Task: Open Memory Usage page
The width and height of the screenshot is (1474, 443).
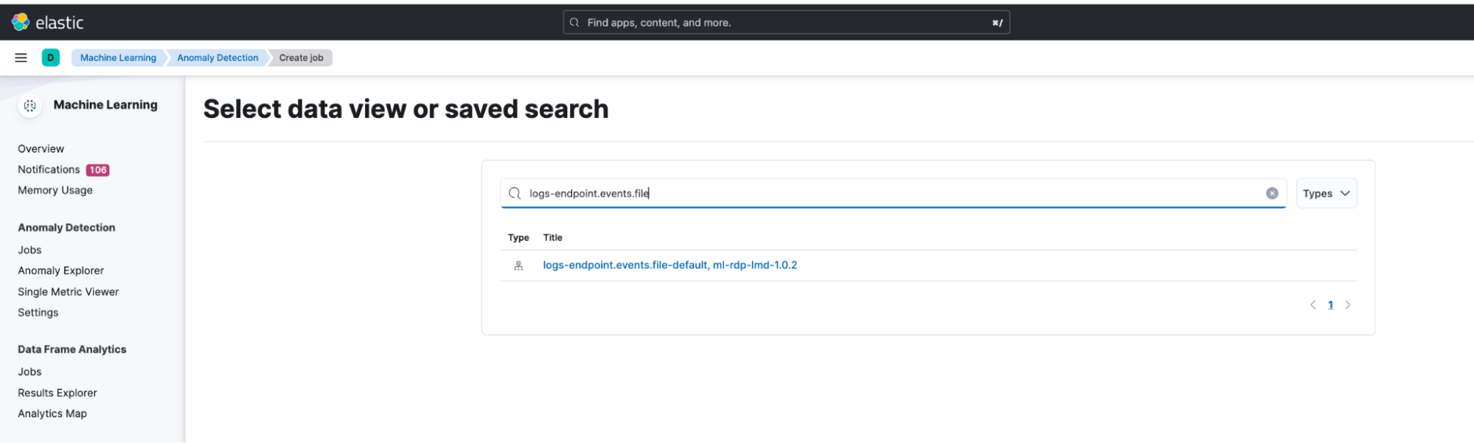Action: [55, 190]
